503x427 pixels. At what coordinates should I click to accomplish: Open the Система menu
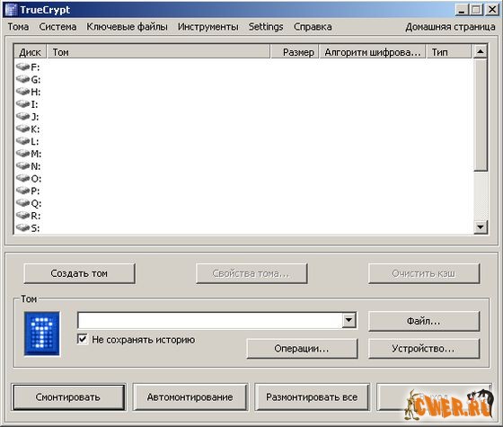[57, 27]
